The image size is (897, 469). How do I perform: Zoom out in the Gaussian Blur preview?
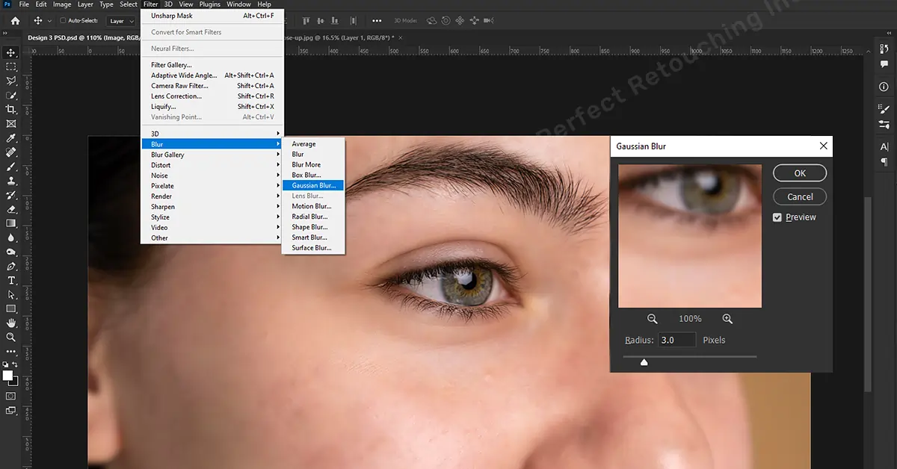click(x=652, y=319)
